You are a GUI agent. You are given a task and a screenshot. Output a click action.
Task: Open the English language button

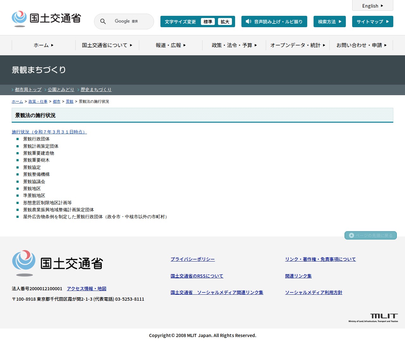[x=372, y=6]
